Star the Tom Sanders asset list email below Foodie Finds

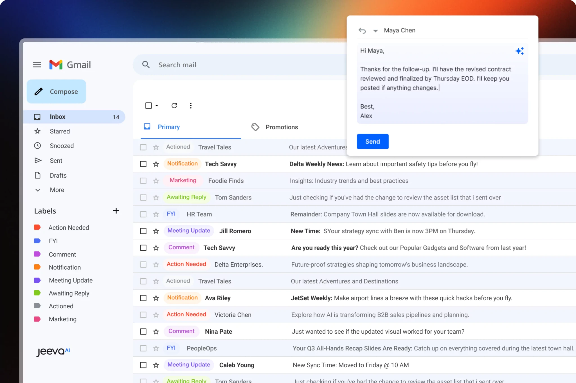156,198
